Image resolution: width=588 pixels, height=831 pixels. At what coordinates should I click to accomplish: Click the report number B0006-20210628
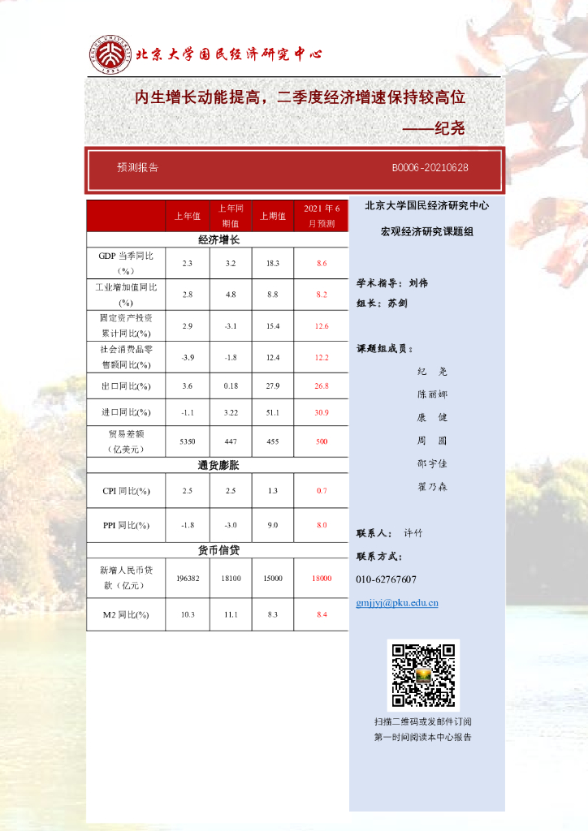coord(430,167)
